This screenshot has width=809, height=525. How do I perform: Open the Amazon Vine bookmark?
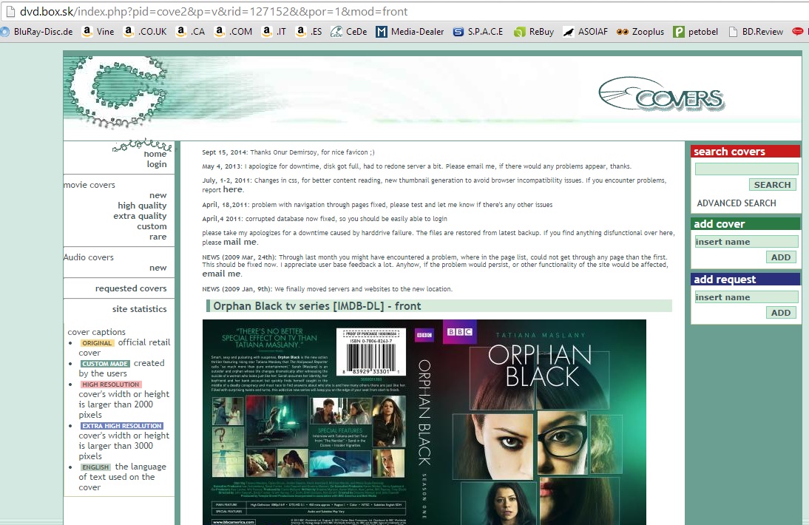pos(98,32)
